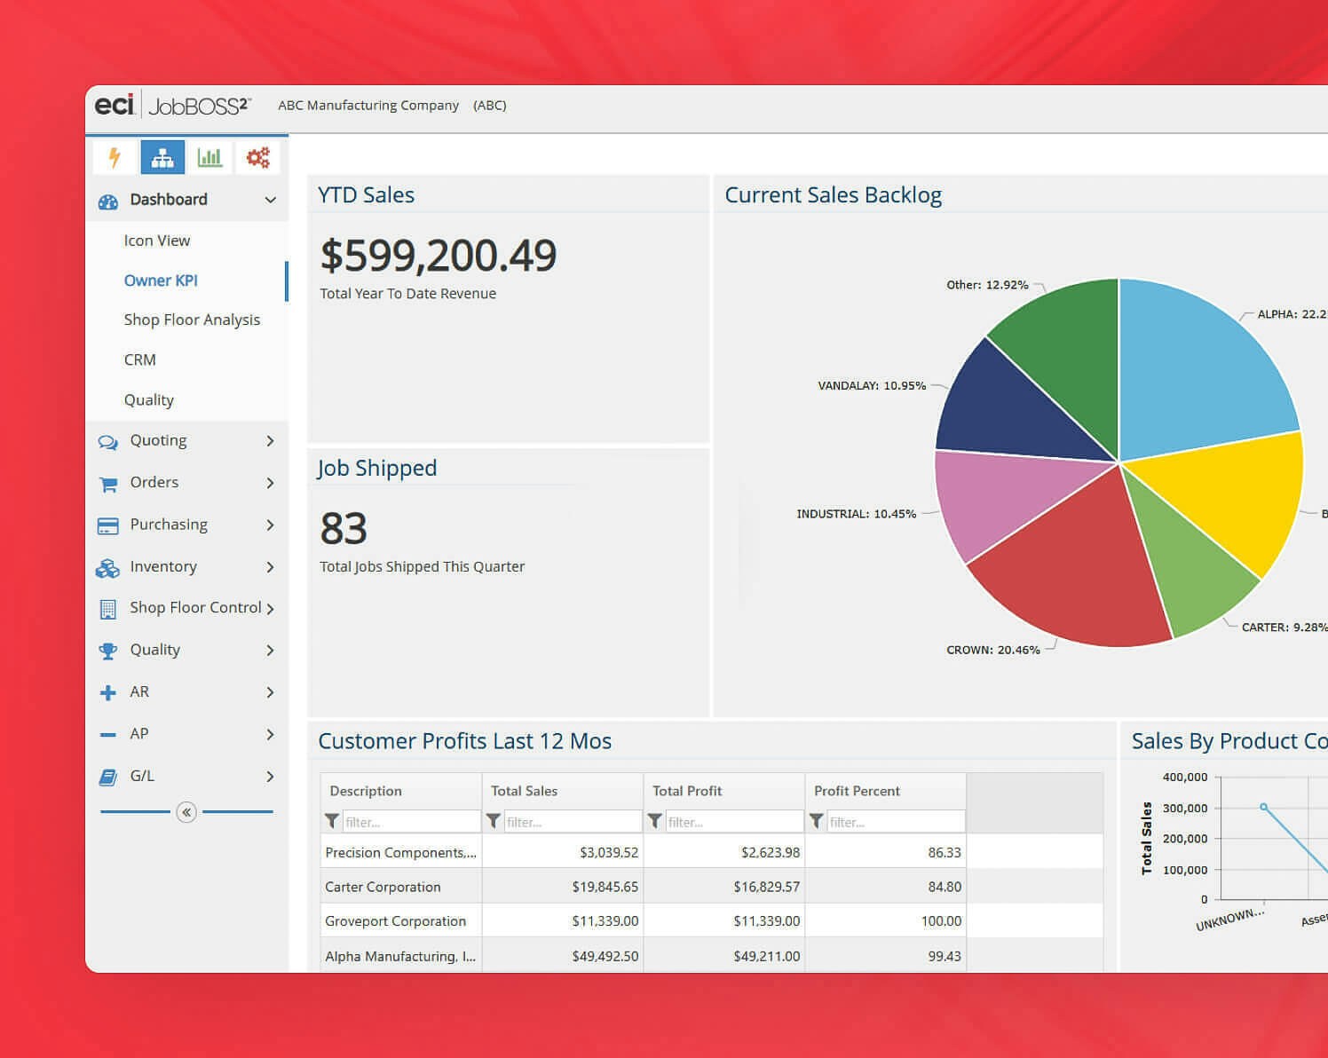Click the Shop Floor Control building icon
The width and height of the screenshot is (1328, 1058).
point(108,609)
